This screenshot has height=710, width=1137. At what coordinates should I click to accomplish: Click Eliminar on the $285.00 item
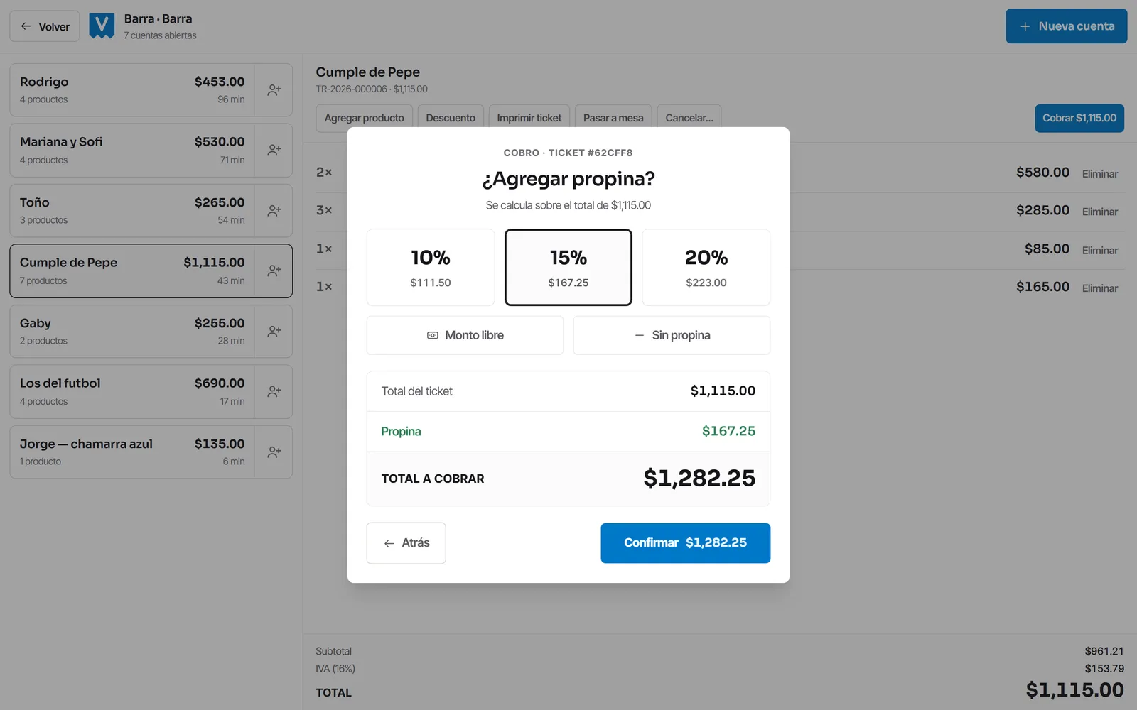(x=1100, y=212)
